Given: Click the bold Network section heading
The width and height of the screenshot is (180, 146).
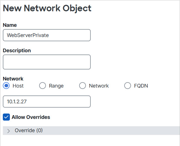Looking at the screenshot, I should point(13,79).
